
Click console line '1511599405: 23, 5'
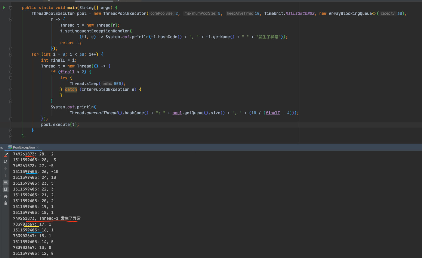[x=33, y=183]
